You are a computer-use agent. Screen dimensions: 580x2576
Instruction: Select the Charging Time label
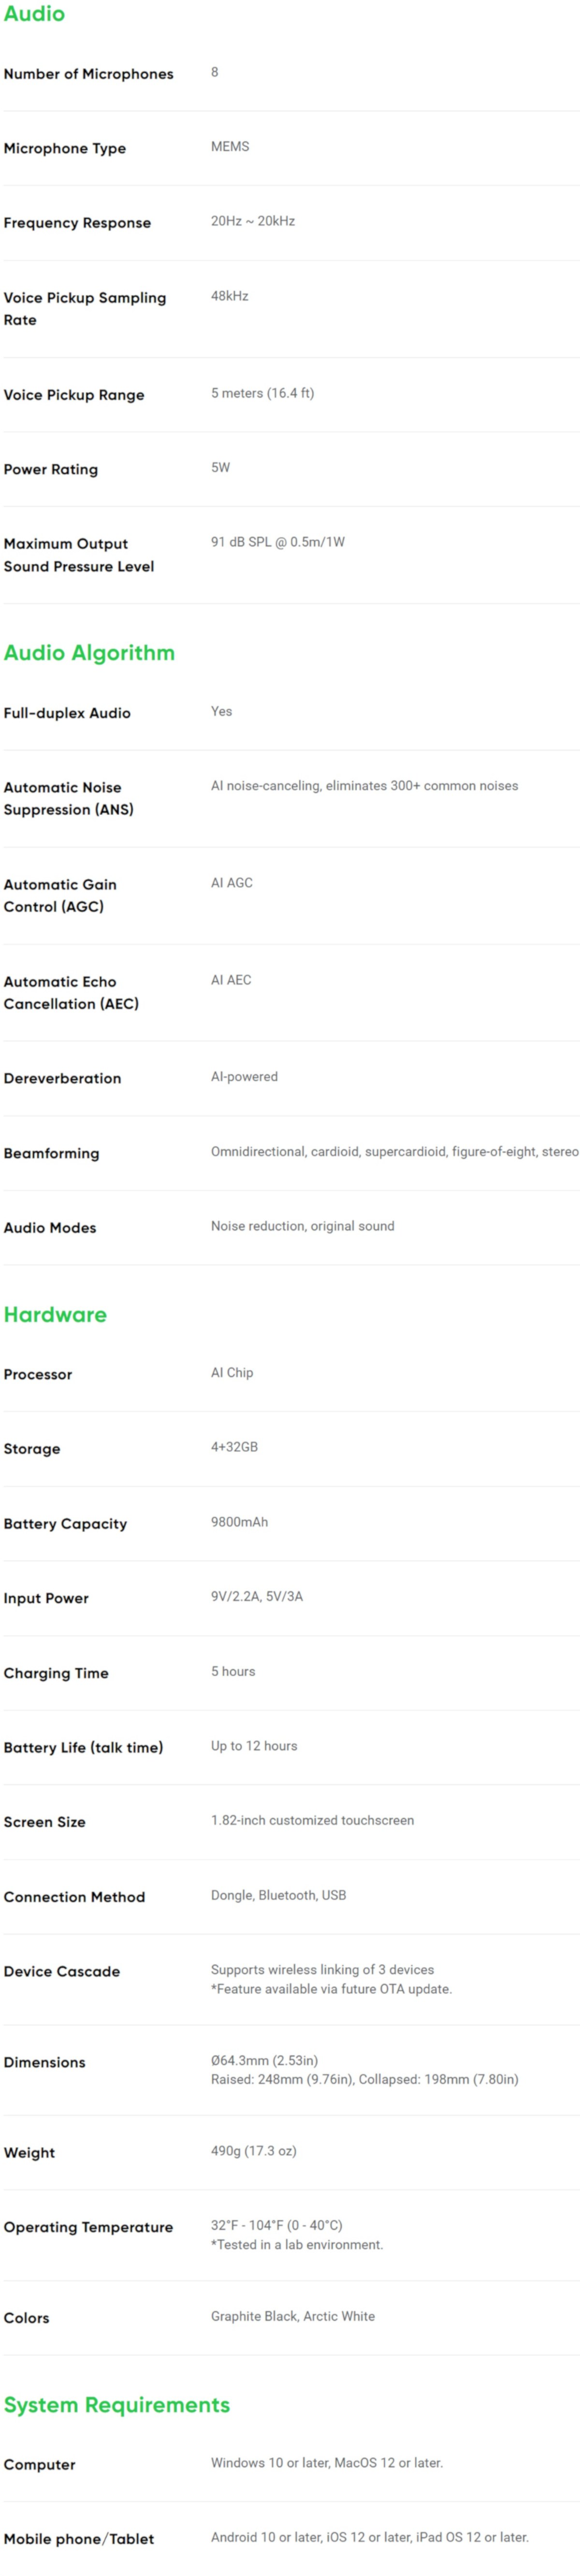tap(56, 1673)
